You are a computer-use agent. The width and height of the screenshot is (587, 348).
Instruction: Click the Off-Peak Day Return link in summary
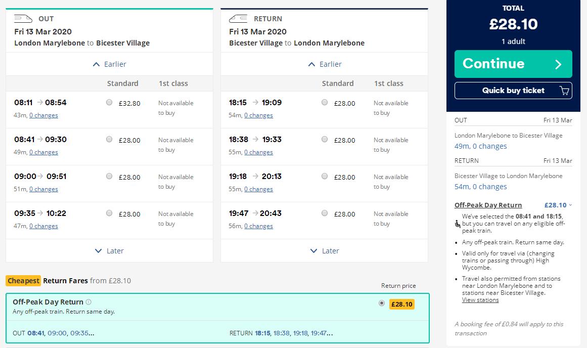coord(488,205)
